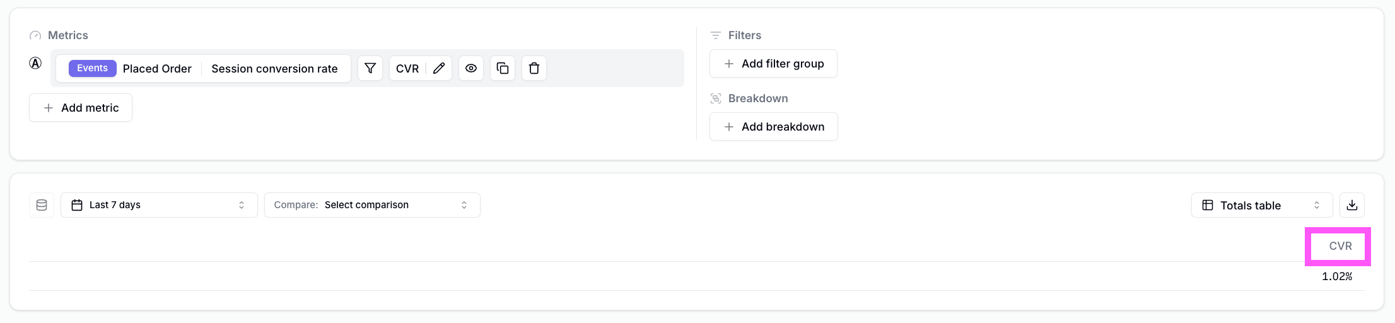Click the Session conversion rate aggregation
Image resolution: width=1395 pixels, height=323 pixels.
click(x=274, y=69)
